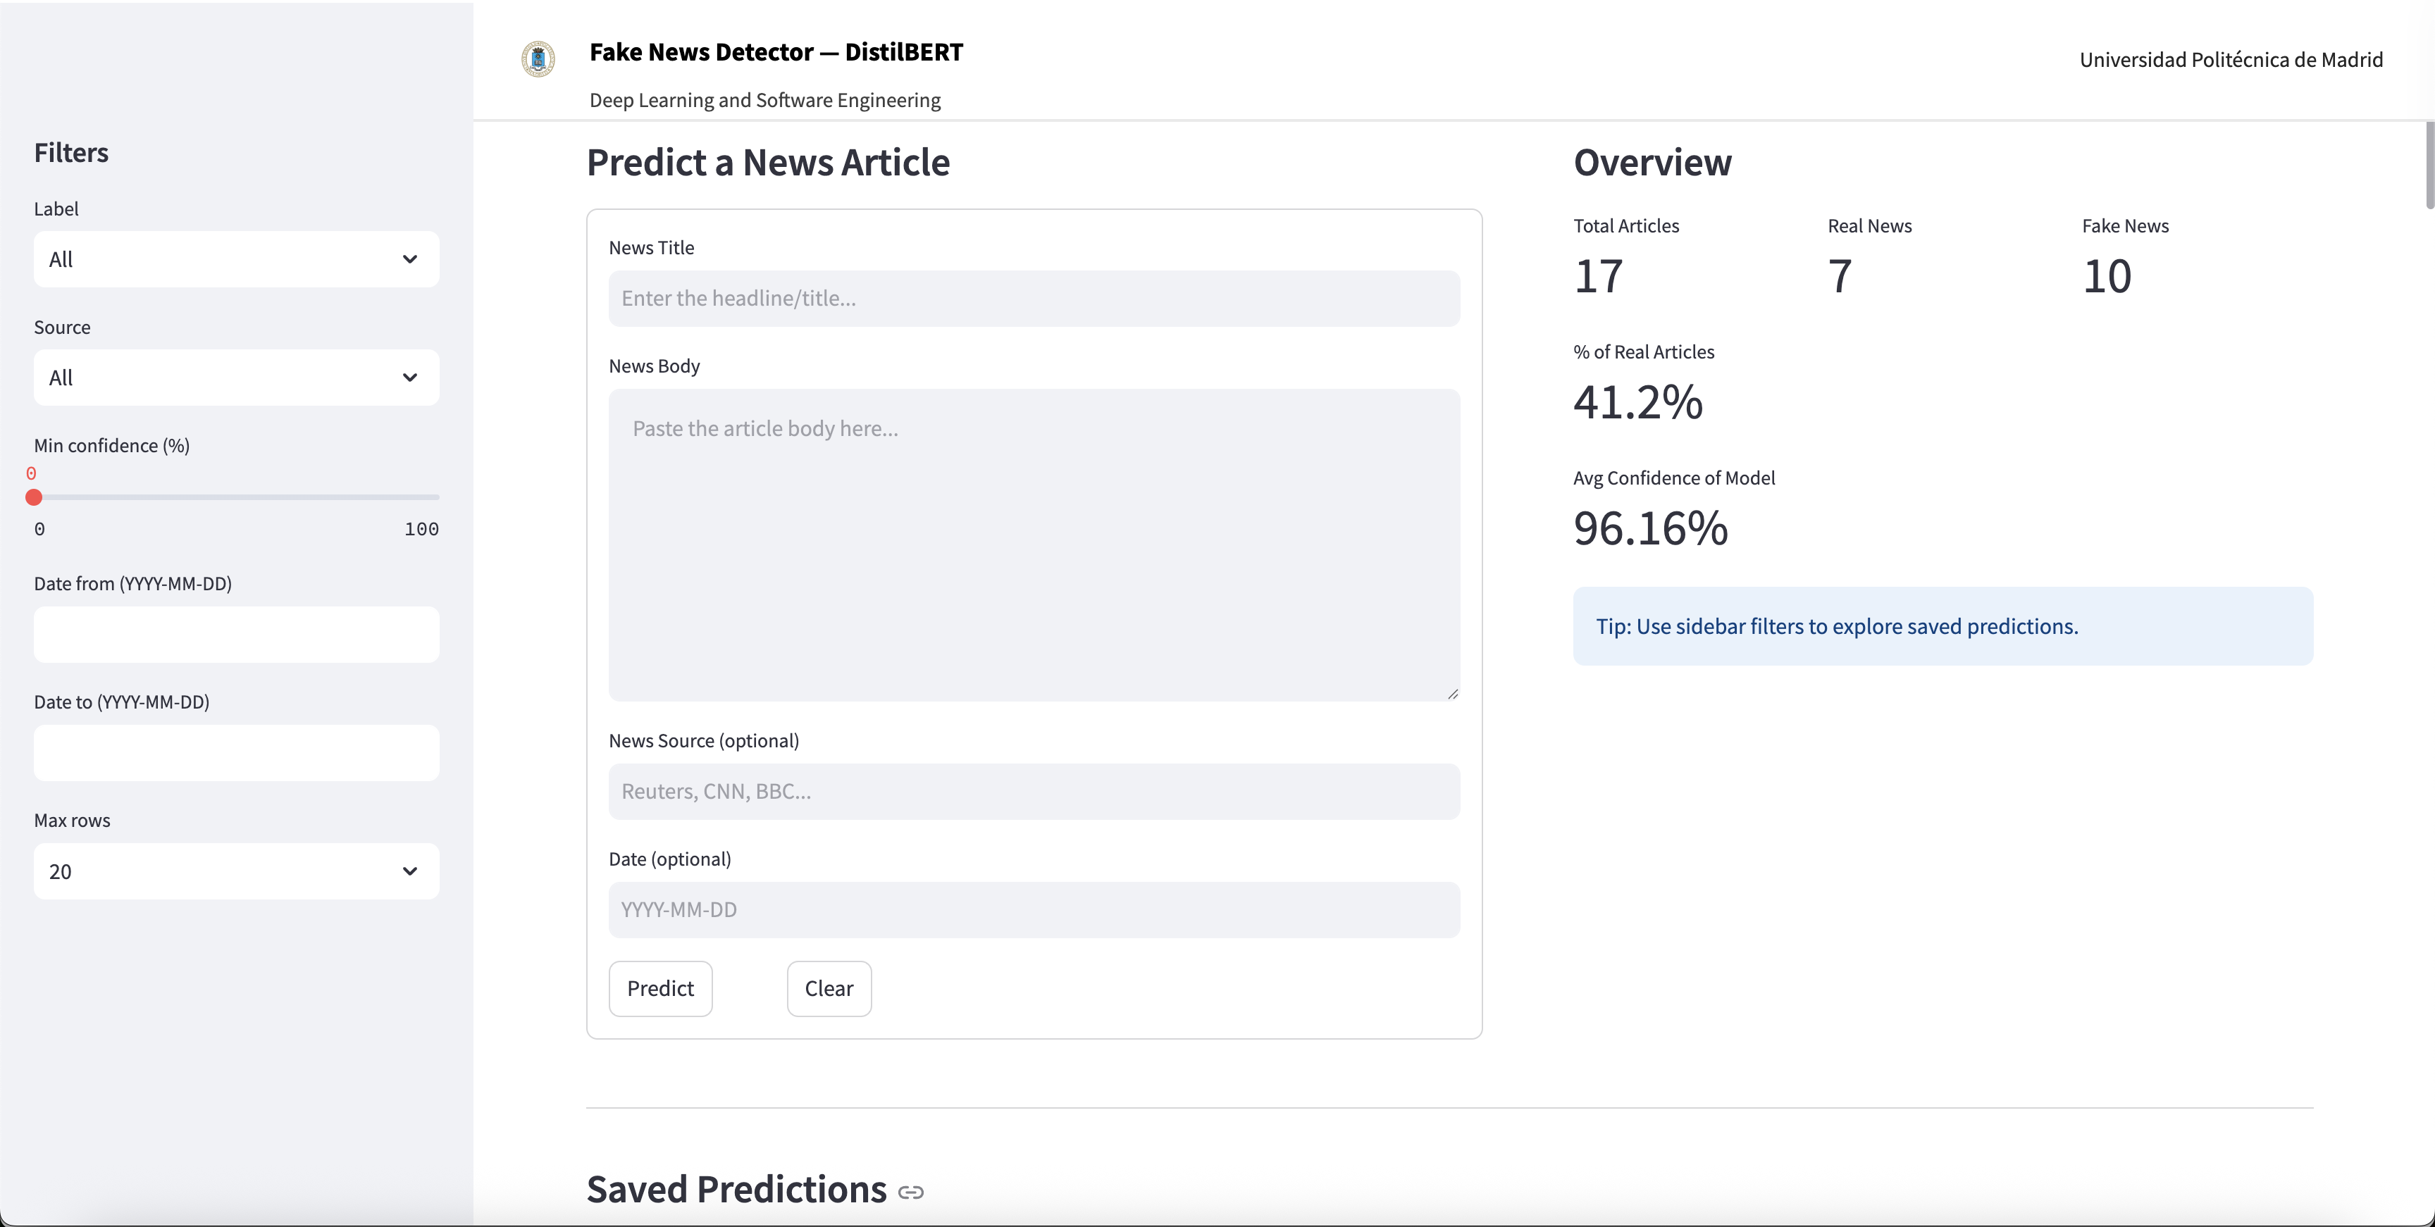Click the anchor link icon beside Saved Predictions
The image size is (2435, 1227).
tap(910, 1192)
